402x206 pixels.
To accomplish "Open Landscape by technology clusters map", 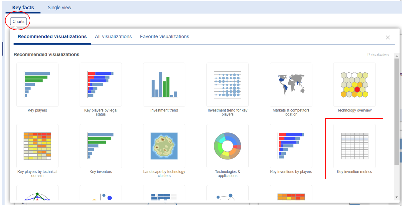I will 164,146.
